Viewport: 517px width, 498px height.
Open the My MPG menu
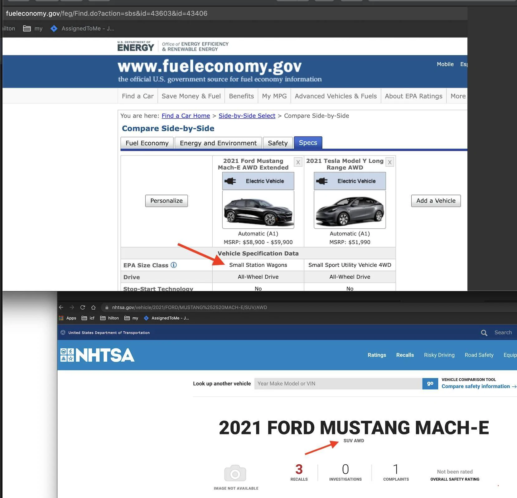coord(274,96)
